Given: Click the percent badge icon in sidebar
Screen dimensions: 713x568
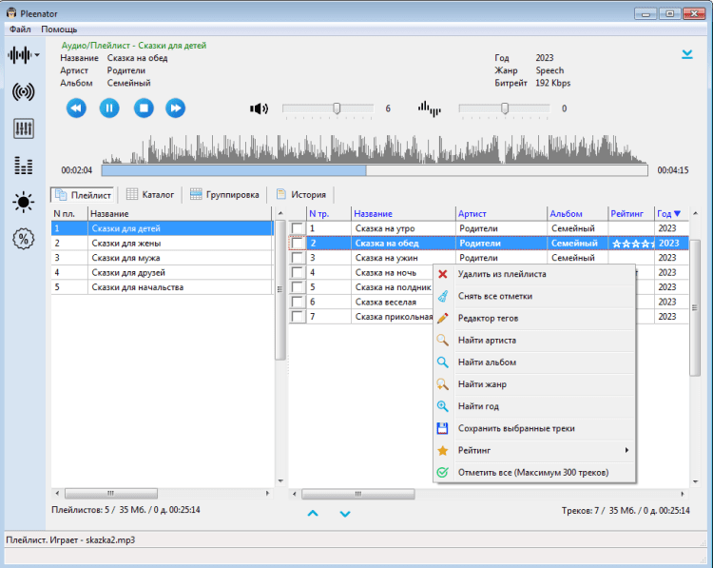Looking at the screenshot, I should [x=24, y=239].
